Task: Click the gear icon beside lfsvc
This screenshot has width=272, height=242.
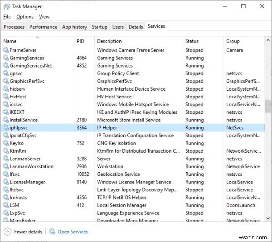Action: [x=5, y=174]
